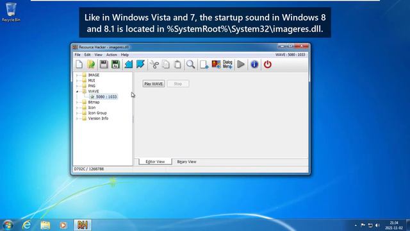Click the New blank file toolbar icon
Screen dimensions: 410x231
coord(79,64)
